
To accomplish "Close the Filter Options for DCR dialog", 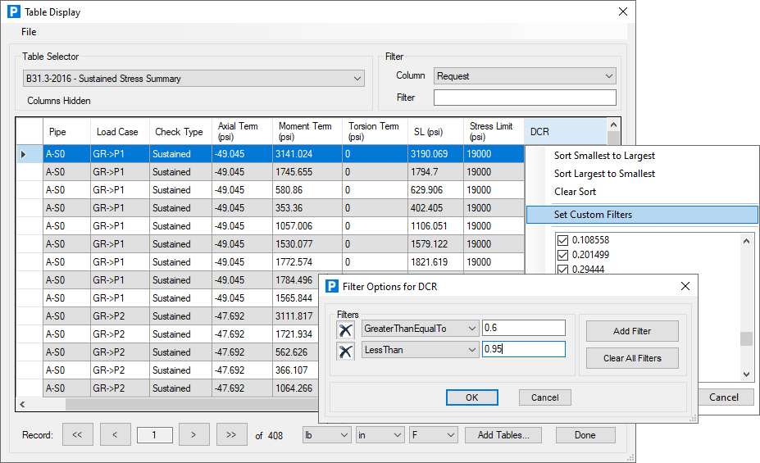I will tap(685, 286).
